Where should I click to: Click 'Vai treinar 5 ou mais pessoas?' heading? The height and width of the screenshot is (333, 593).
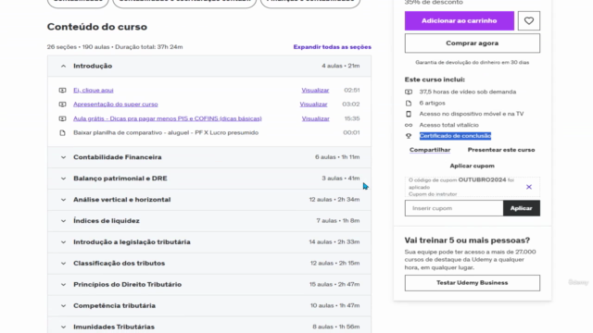pyautogui.click(x=467, y=240)
